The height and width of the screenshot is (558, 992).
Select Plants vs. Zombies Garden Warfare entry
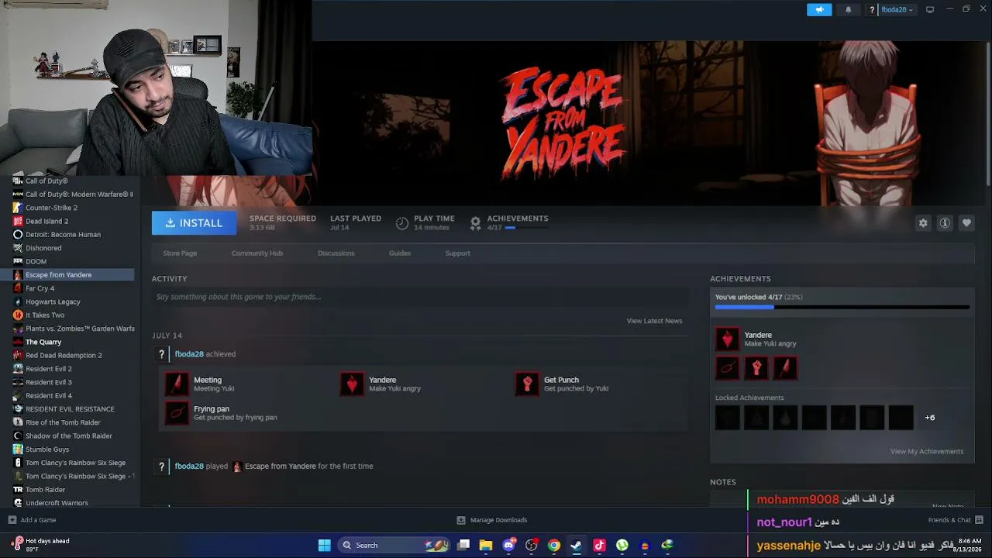(x=73, y=329)
